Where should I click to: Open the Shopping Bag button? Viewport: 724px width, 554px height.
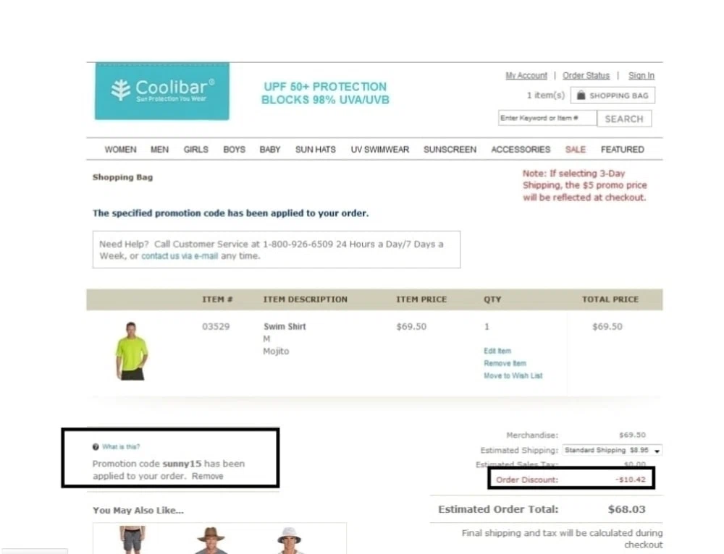tap(613, 95)
